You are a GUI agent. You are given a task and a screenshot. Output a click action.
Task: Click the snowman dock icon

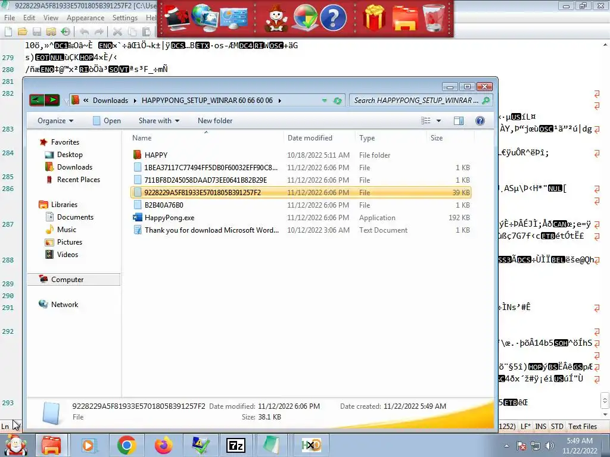(276, 18)
